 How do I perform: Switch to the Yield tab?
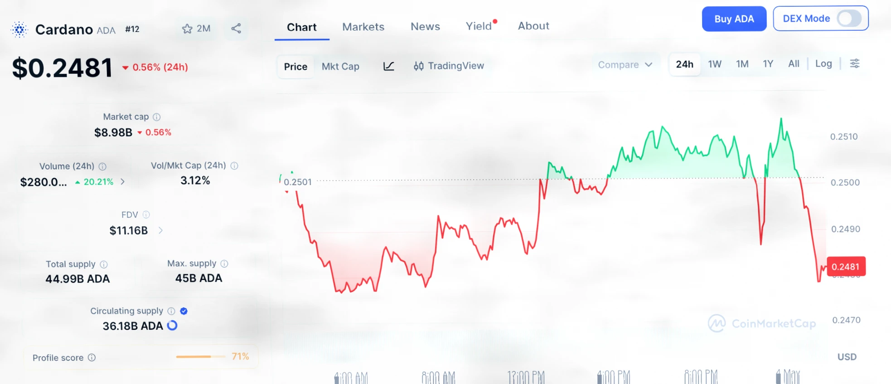click(479, 26)
